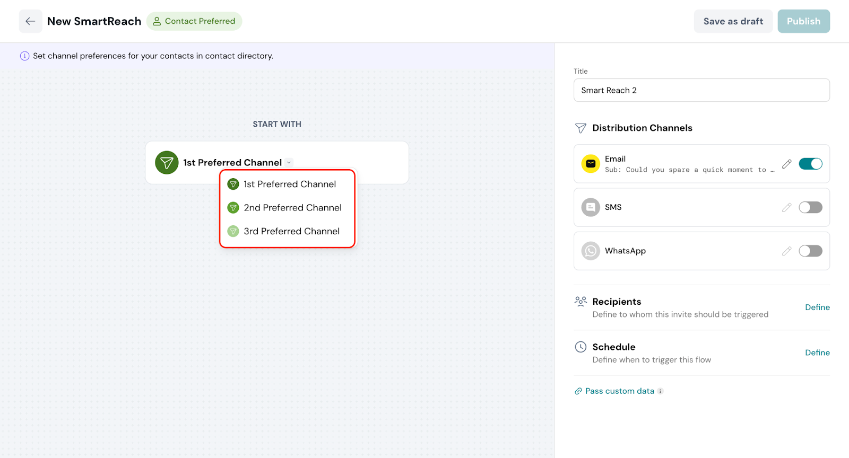This screenshot has width=849, height=458.
Task: Click the Email edit pencil icon
Action: click(x=786, y=164)
